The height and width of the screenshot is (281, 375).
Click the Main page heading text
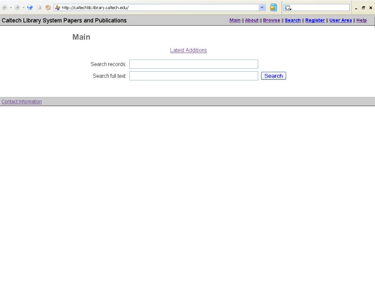81,37
